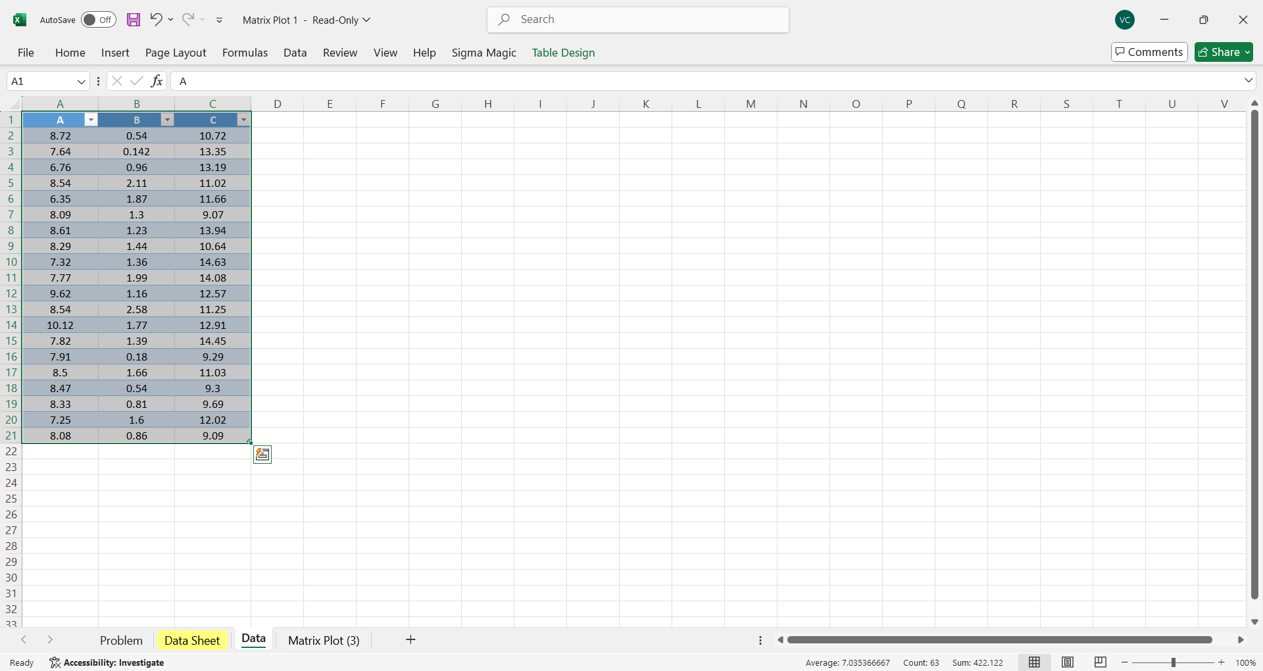
Task: Open the Page Layout tab
Action: point(176,53)
